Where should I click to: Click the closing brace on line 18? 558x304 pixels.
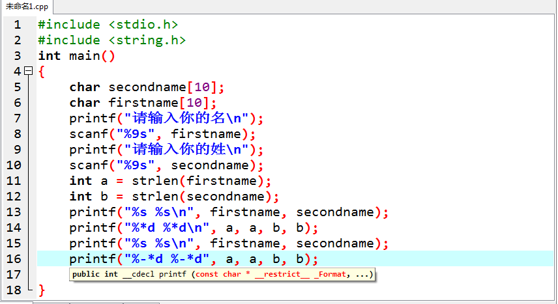point(42,290)
